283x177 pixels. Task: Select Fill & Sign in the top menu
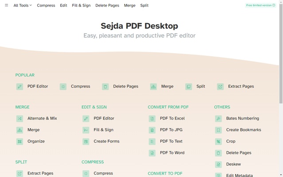coord(81,5)
